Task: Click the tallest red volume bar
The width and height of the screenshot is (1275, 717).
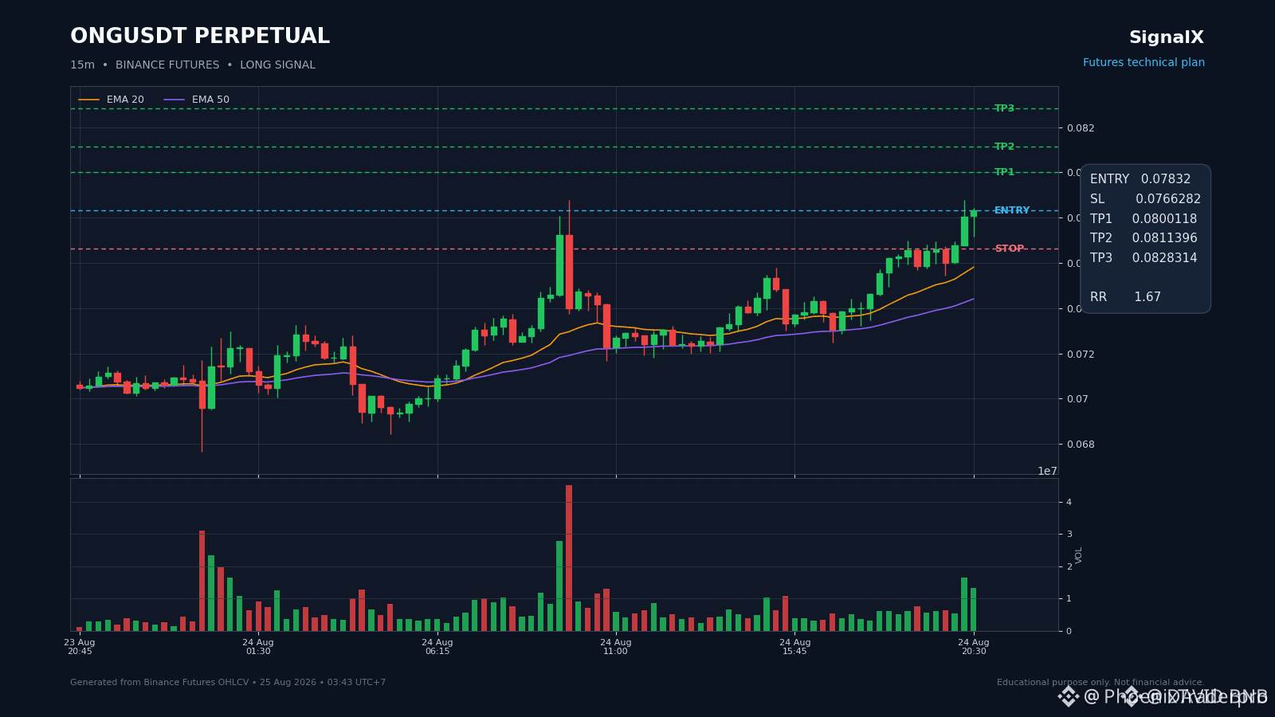Action: [x=569, y=558]
